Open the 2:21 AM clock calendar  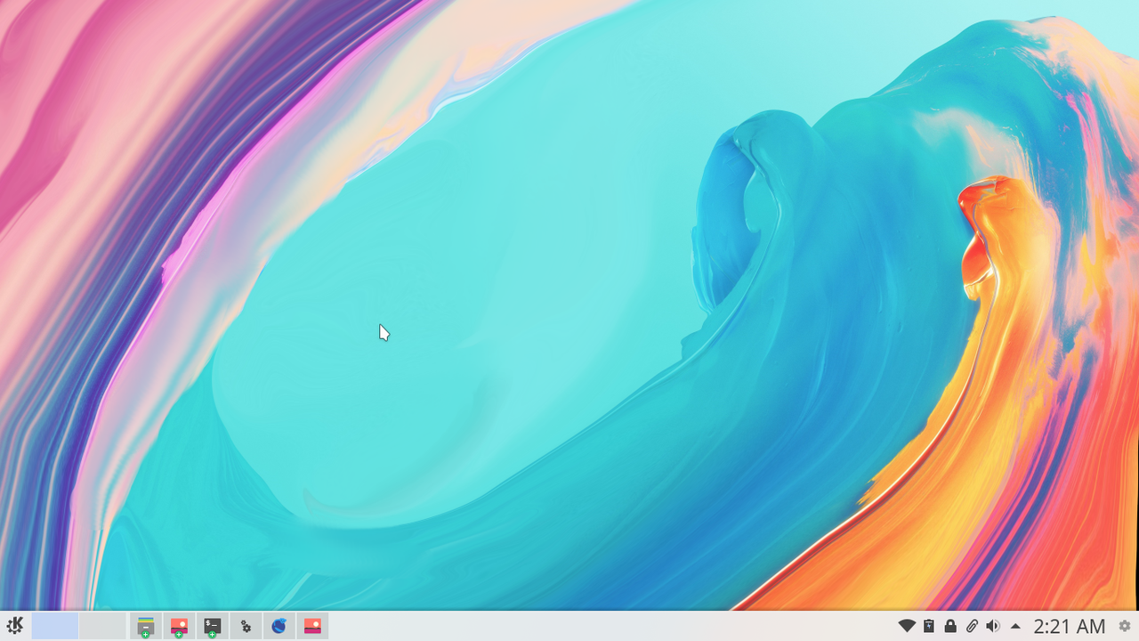(x=1070, y=626)
